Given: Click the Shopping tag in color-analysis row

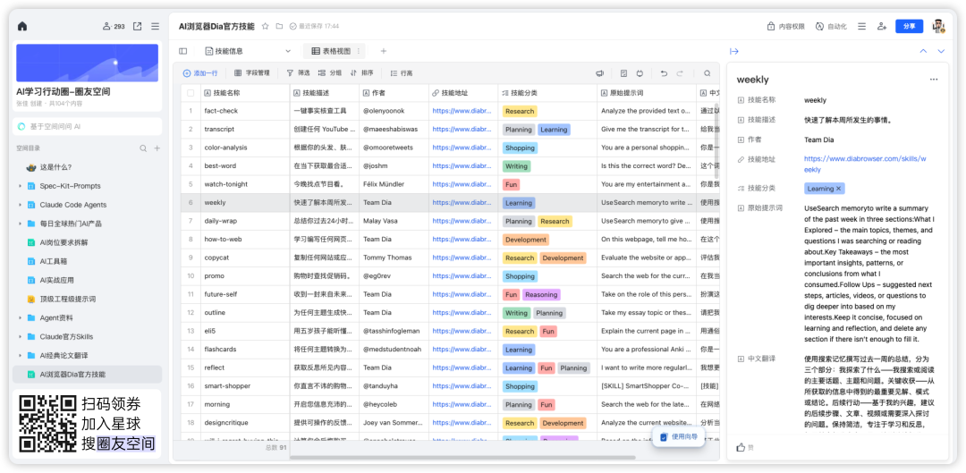Looking at the screenshot, I should pos(520,148).
